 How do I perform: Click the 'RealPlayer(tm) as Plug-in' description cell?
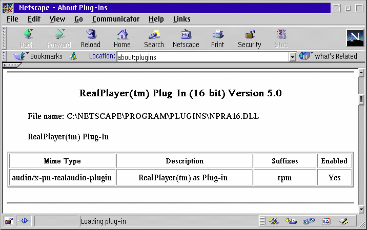pyautogui.click(x=185, y=178)
